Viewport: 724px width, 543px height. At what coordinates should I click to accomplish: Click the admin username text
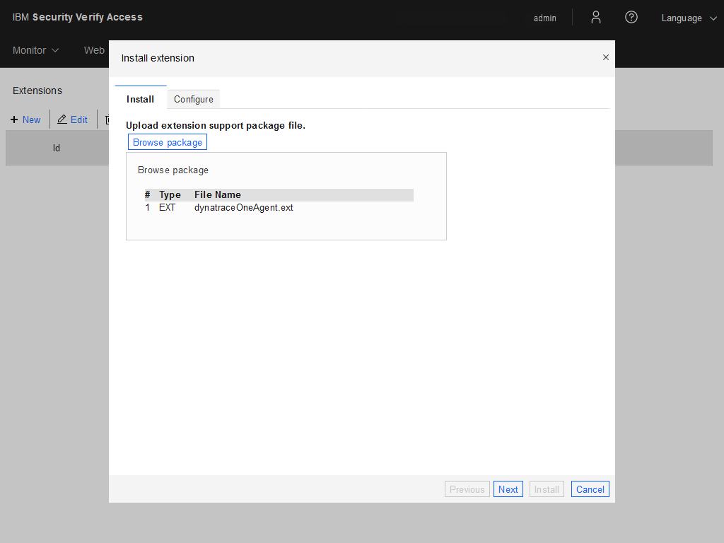point(545,18)
